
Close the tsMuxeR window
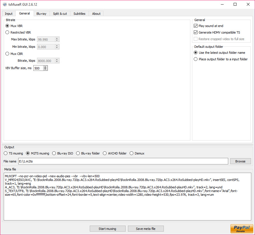tap(248, 4)
